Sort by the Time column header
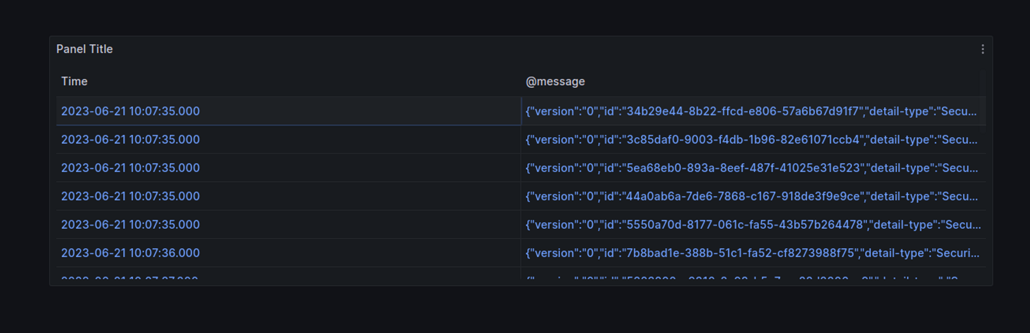The image size is (1030, 333). [74, 82]
